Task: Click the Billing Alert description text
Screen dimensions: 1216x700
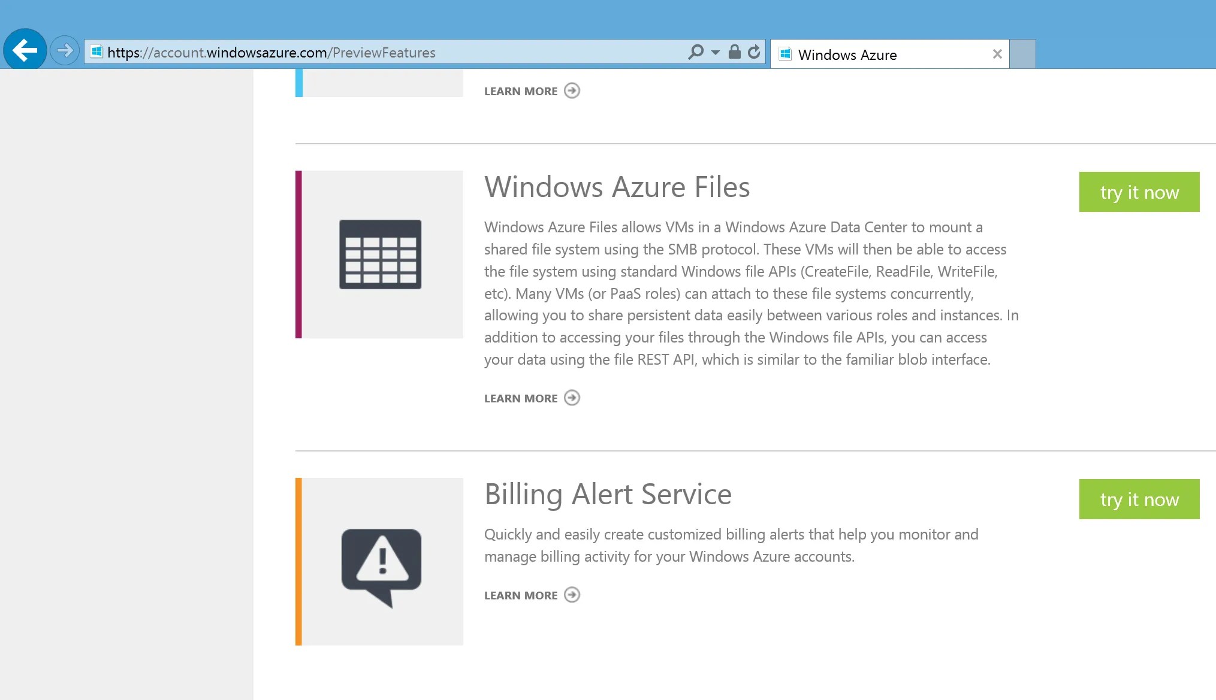Action: [731, 546]
